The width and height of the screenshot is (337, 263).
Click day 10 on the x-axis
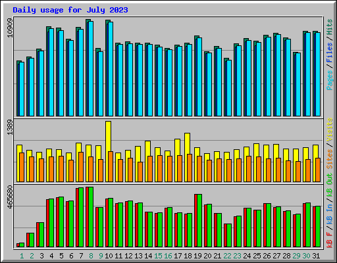109,256
